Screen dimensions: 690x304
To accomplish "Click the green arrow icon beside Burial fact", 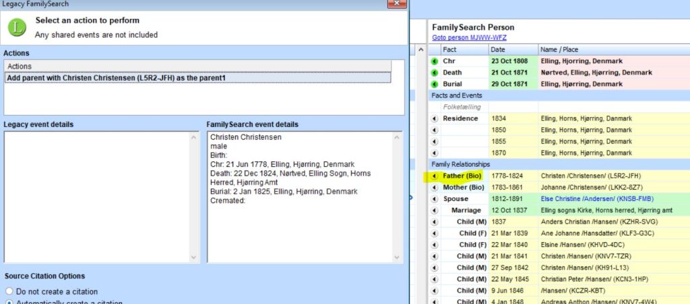I will click(435, 84).
